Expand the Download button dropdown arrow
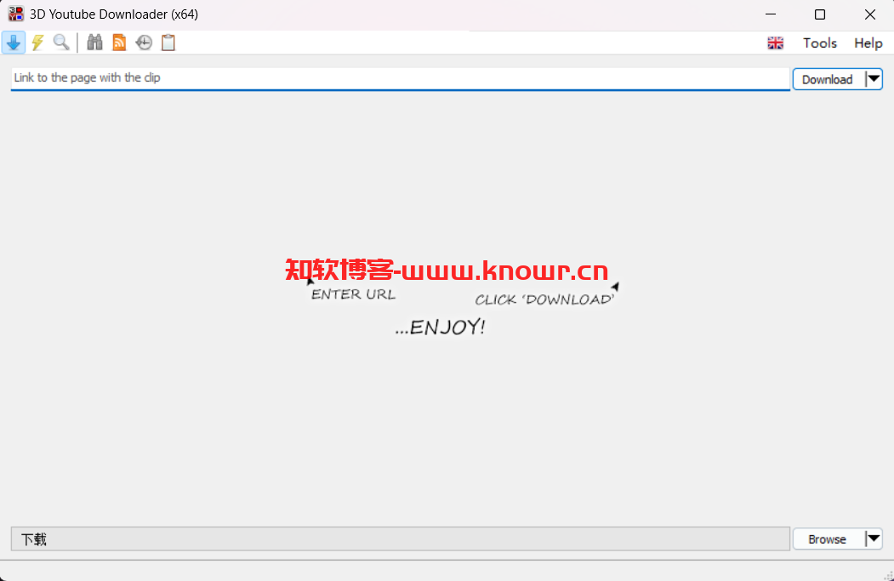The width and height of the screenshot is (894, 581). coord(874,79)
